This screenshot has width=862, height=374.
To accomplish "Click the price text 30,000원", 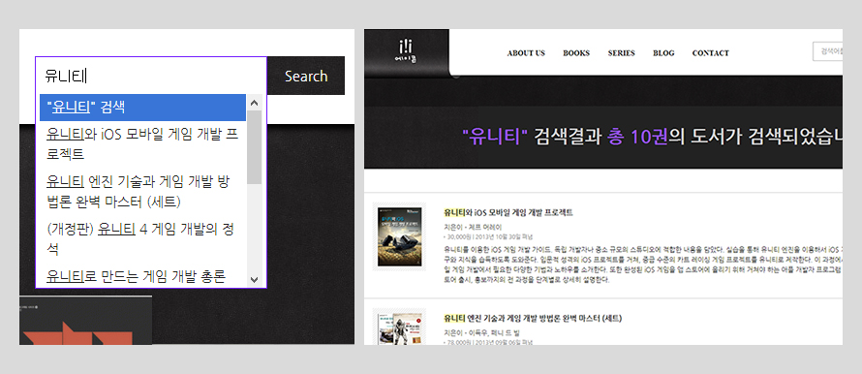I will [x=458, y=237].
